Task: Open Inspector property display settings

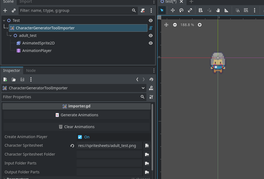Action: click(151, 97)
